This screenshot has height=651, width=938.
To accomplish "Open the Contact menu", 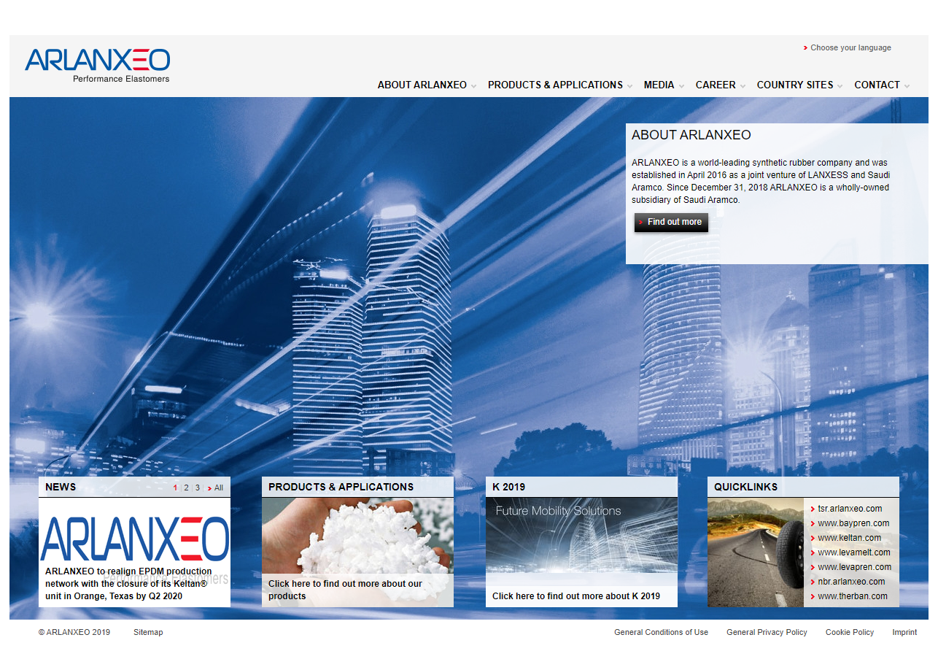I will 877,85.
